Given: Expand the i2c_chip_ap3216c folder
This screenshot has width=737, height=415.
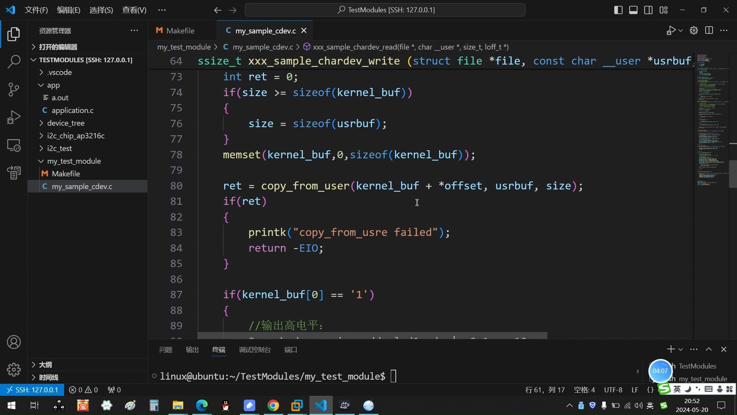Looking at the screenshot, I should click(x=88, y=136).
